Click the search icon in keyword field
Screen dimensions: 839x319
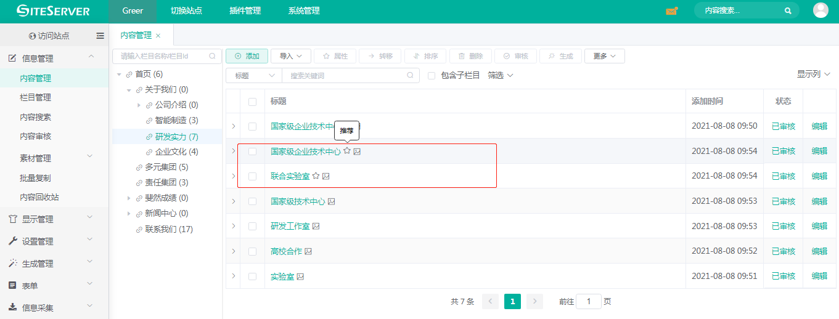[x=411, y=75]
